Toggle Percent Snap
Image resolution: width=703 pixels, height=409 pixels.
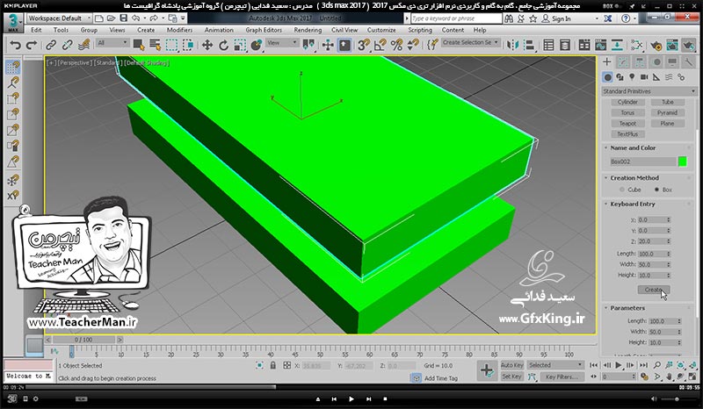(x=397, y=45)
